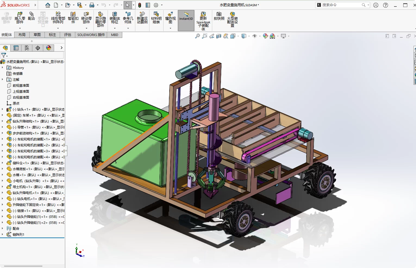Print using the printer icon

pyautogui.click(x=92, y=5)
